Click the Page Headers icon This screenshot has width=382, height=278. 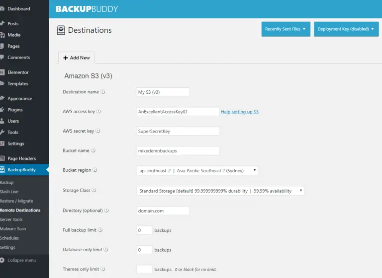2,158
